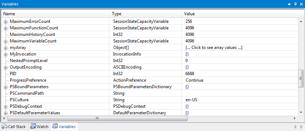Click the DefaultParameterDictionary type cell

click(140, 113)
